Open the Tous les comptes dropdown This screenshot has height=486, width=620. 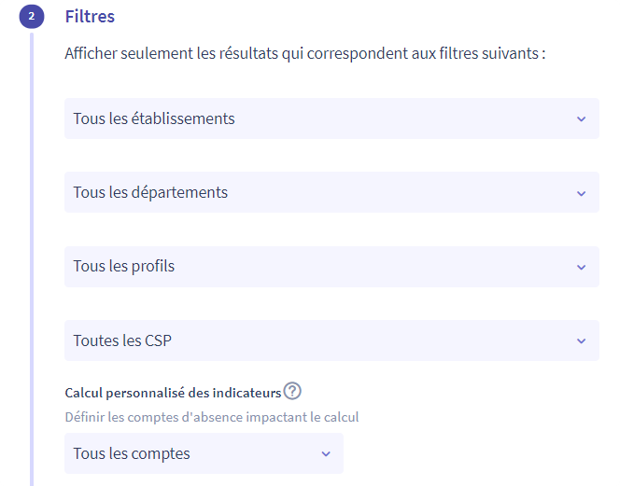pos(204,453)
